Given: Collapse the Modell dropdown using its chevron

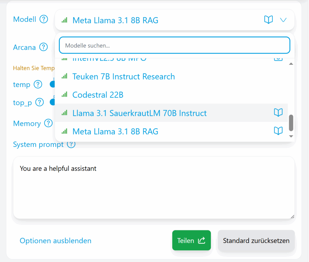Looking at the screenshot, I should pyautogui.click(x=283, y=20).
